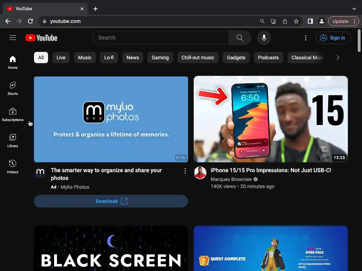Open the Marques Brownlee channel link

point(231,179)
